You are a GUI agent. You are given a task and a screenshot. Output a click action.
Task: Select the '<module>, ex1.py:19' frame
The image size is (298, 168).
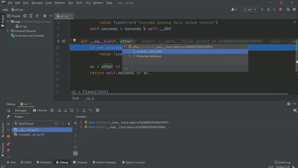click(x=42, y=134)
